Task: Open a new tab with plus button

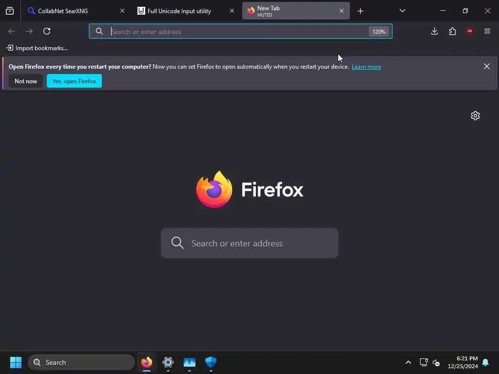Action: click(360, 11)
